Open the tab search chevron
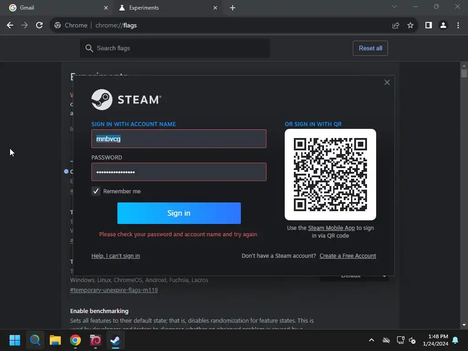 [x=394, y=6]
